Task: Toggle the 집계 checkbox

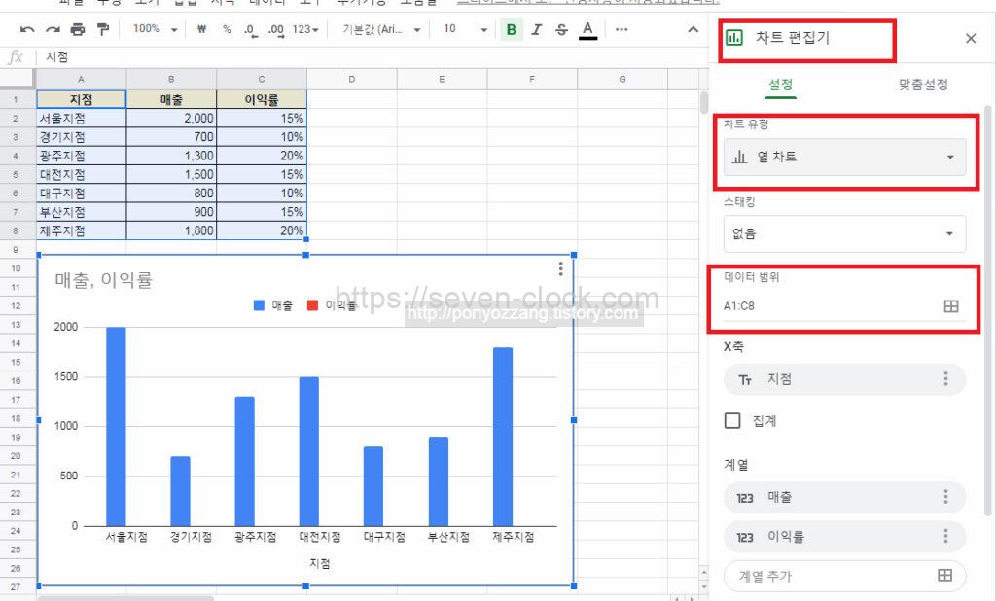Action: coord(733,421)
